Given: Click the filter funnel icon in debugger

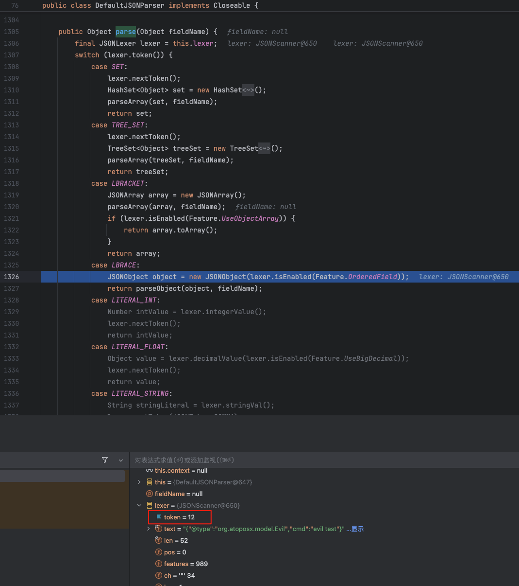Looking at the screenshot, I should tap(105, 460).
